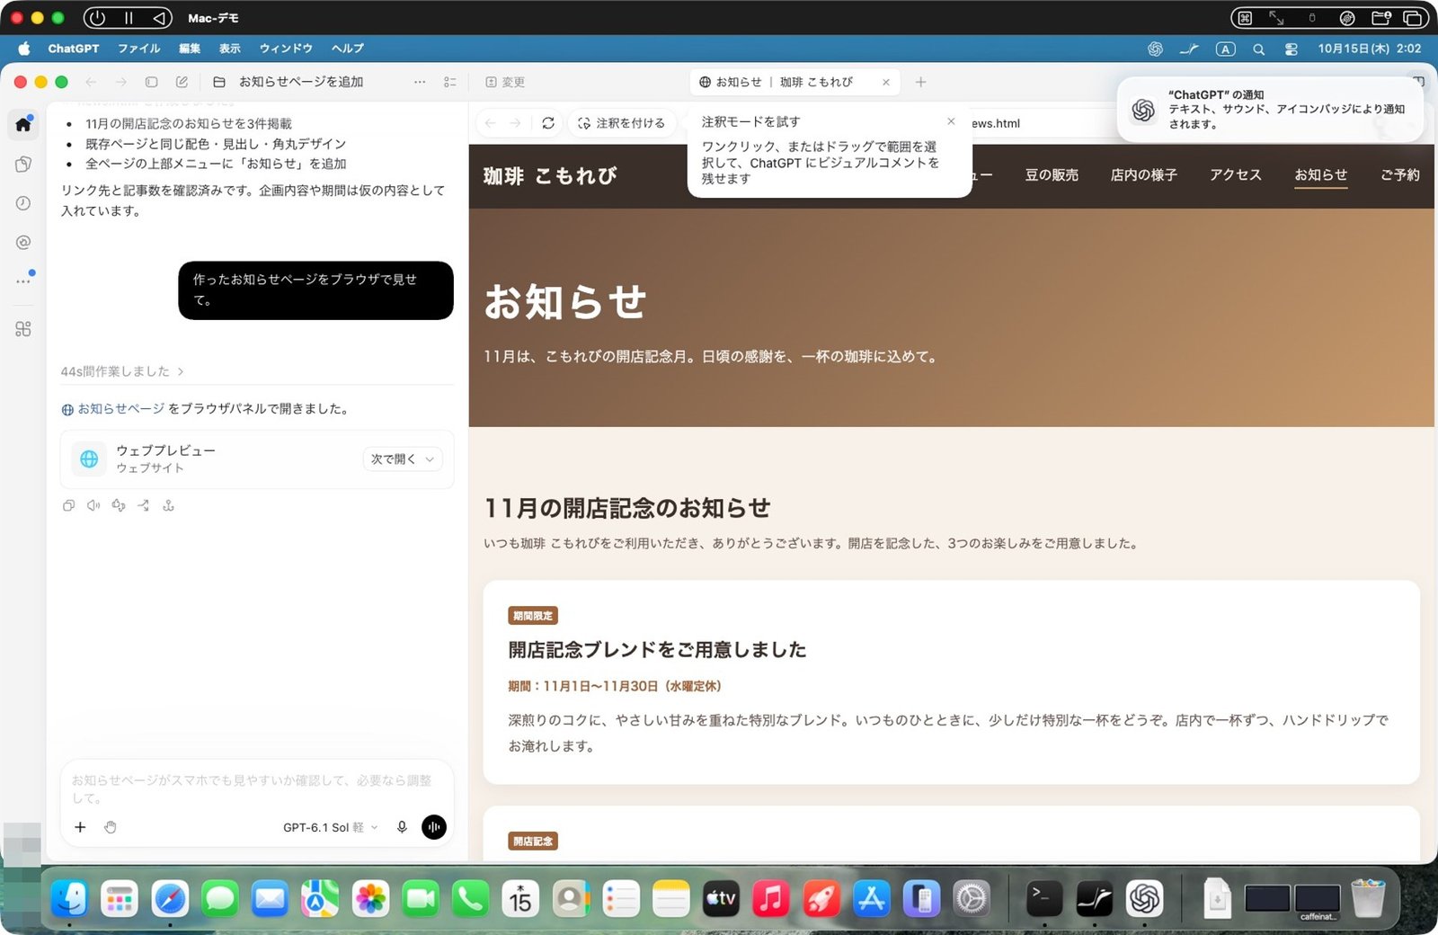1438x935 pixels.
Task: Start a new chat with compose icon
Action: 182,82
